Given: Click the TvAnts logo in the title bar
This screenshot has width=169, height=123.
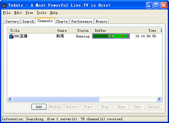Looking at the screenshot, I should pos(4,5).
